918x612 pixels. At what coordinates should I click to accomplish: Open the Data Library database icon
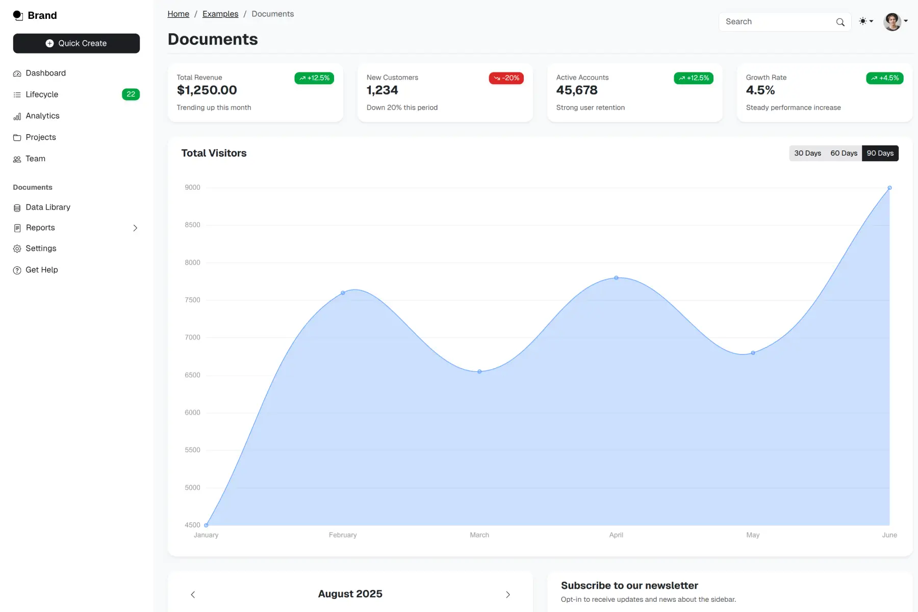pos(17,207)
